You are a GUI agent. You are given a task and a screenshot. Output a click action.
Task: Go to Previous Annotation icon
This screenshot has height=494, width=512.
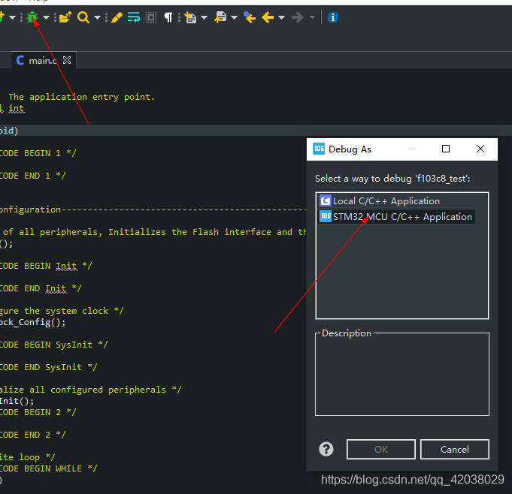click(x=220, y=17)
